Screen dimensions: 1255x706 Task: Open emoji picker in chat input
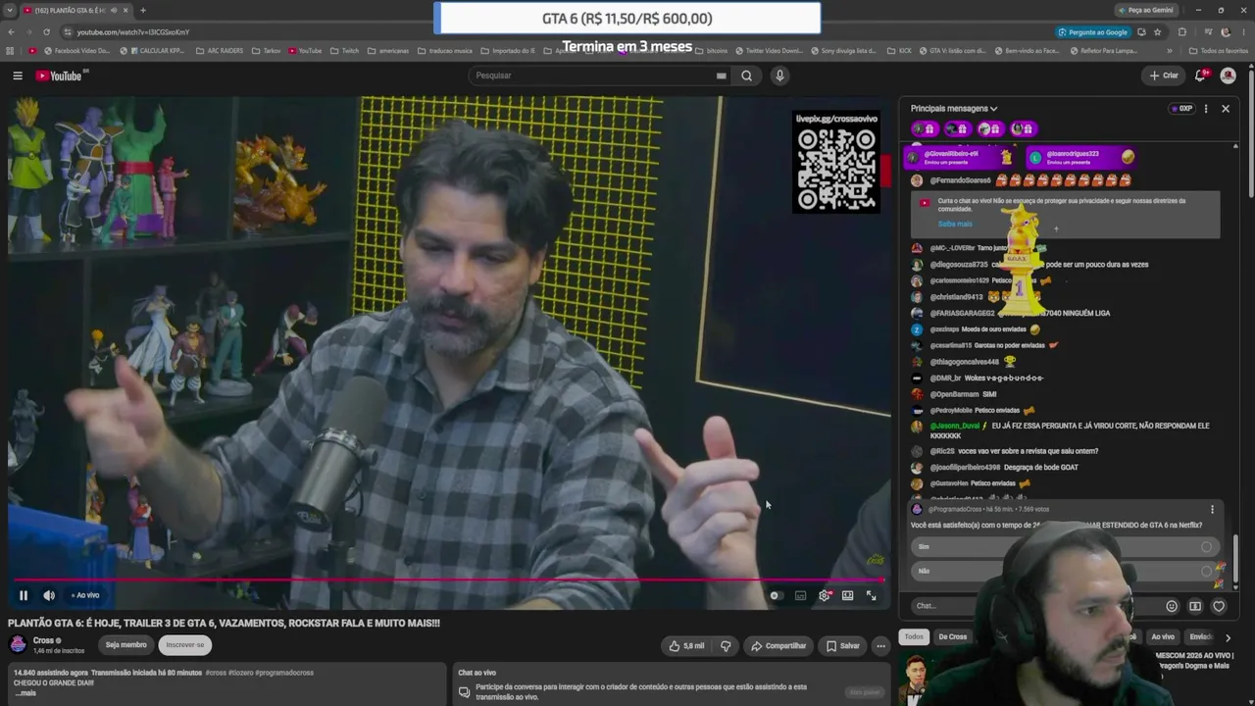[x=1172, y=606]
